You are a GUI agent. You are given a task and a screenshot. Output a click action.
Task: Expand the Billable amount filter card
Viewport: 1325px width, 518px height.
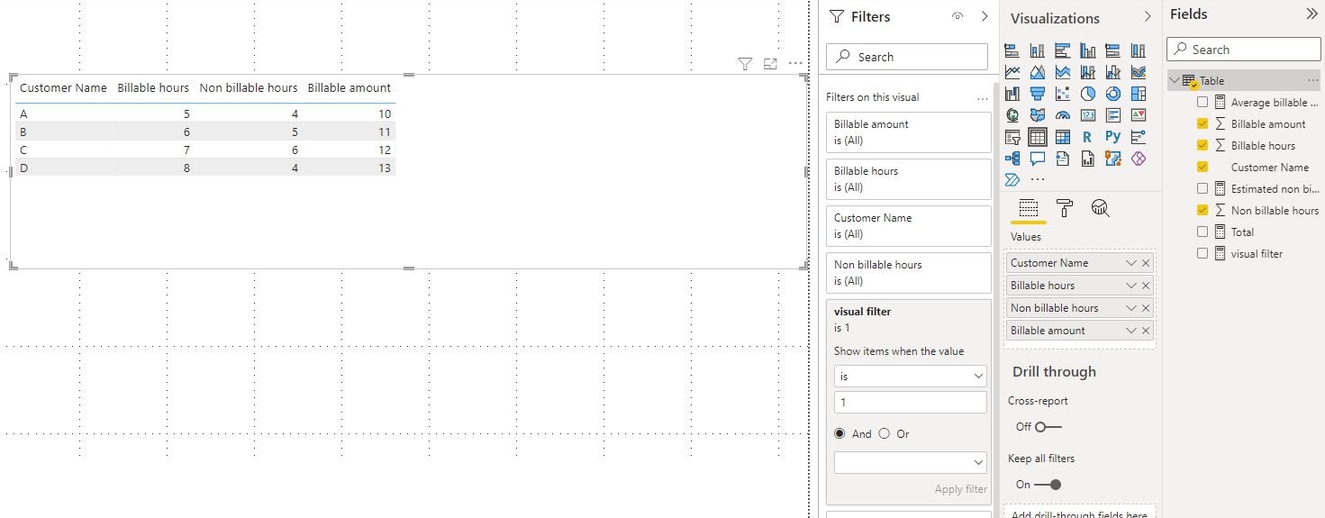909,132
